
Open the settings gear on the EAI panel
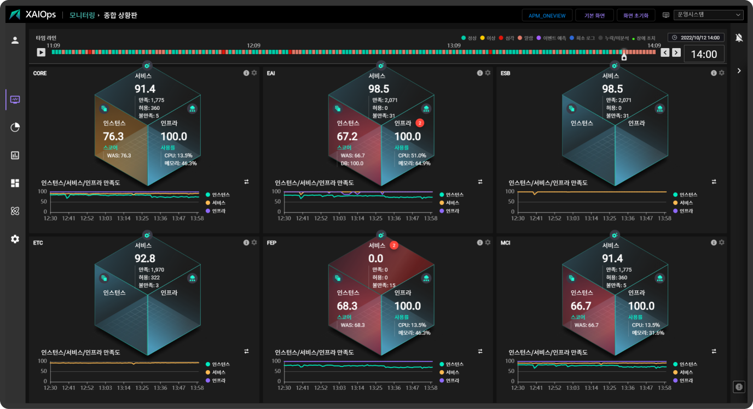pos(488,73)
